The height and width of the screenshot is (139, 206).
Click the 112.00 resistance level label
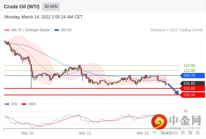point(189,71)
